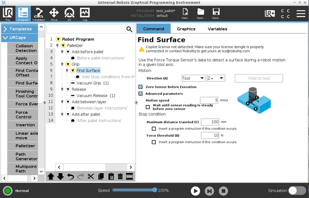309x198 pixels.
Task: Open the Z+ axis dropdown
Action: point(216,78)
